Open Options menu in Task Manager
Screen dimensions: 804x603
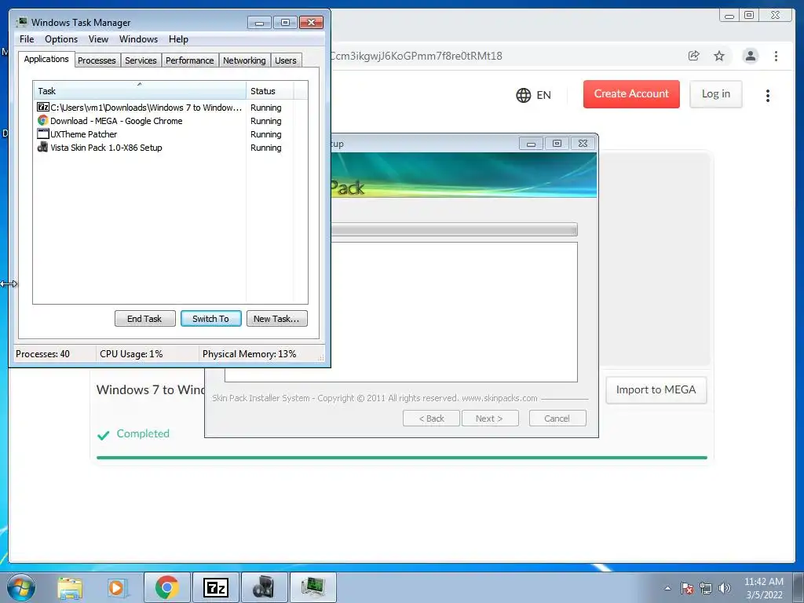pyautogui.click(x=61, y=39)
